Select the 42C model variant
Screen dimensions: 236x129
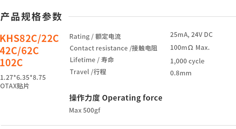(x=9, y=50)
